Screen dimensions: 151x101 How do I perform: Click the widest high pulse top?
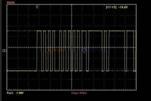click(117, 31)
